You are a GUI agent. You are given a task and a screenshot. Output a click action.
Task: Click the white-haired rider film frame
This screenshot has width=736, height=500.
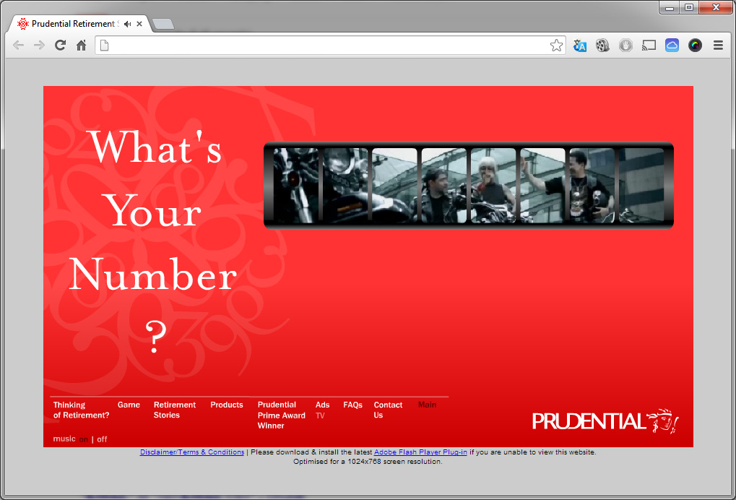(493, 186)
